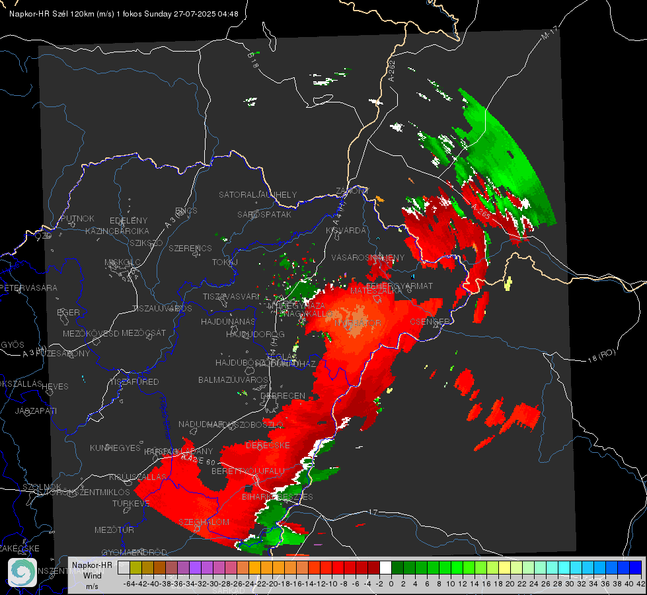Pick the olive swatch at the legend's negative end
This screenshot has width=647, height=595.
point(135,567)
